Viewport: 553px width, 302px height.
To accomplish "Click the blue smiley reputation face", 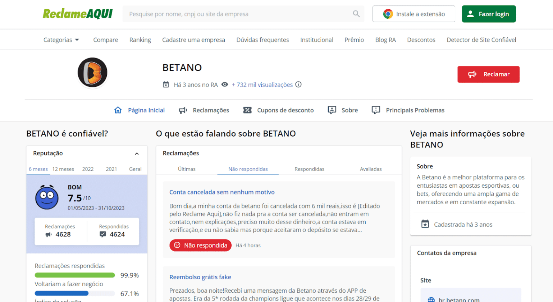I will [47, 197].
